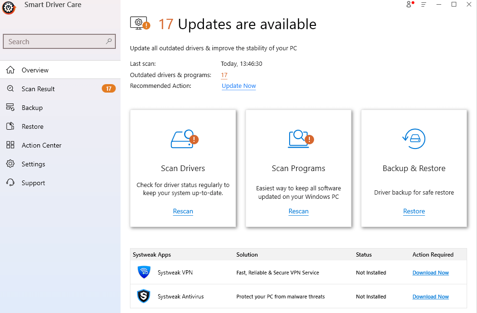Screen dimensions: 477x313
Task: Open the hamburger menu in title bar
Action: click(x=423, y=4)
